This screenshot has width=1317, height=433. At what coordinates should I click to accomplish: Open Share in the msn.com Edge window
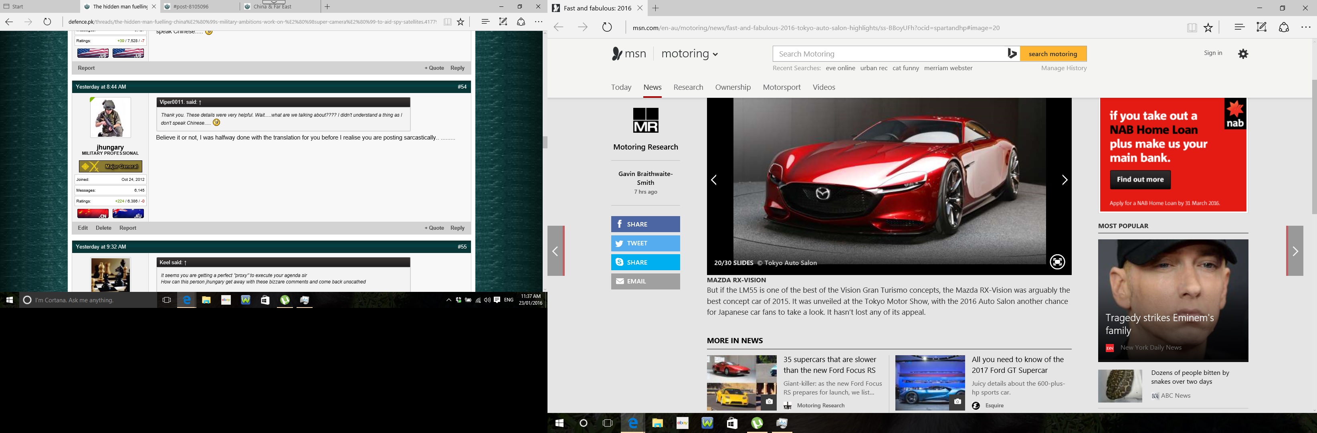pyautogui.click(x=1284, y=27)
